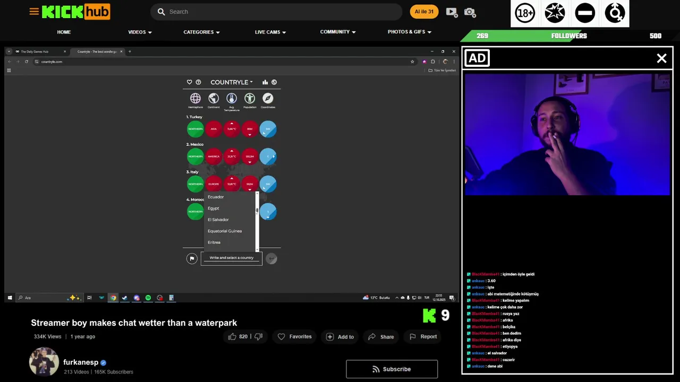680x382 pixels.
Task: Expand the CATEGORIES dropdown menu
Action: tap(201, 32)
